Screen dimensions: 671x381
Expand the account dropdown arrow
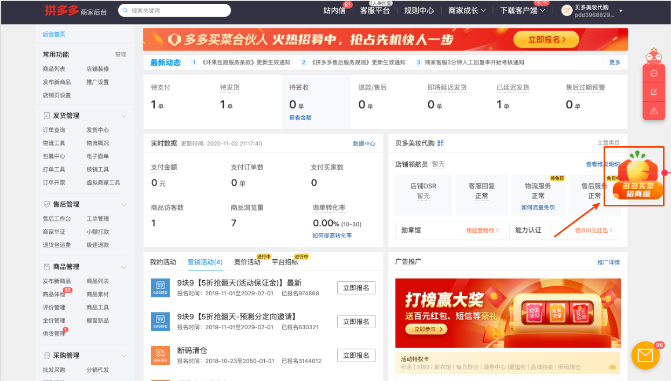click(621, 11)
